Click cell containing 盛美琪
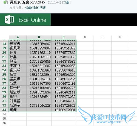 (x=18, y=79)
